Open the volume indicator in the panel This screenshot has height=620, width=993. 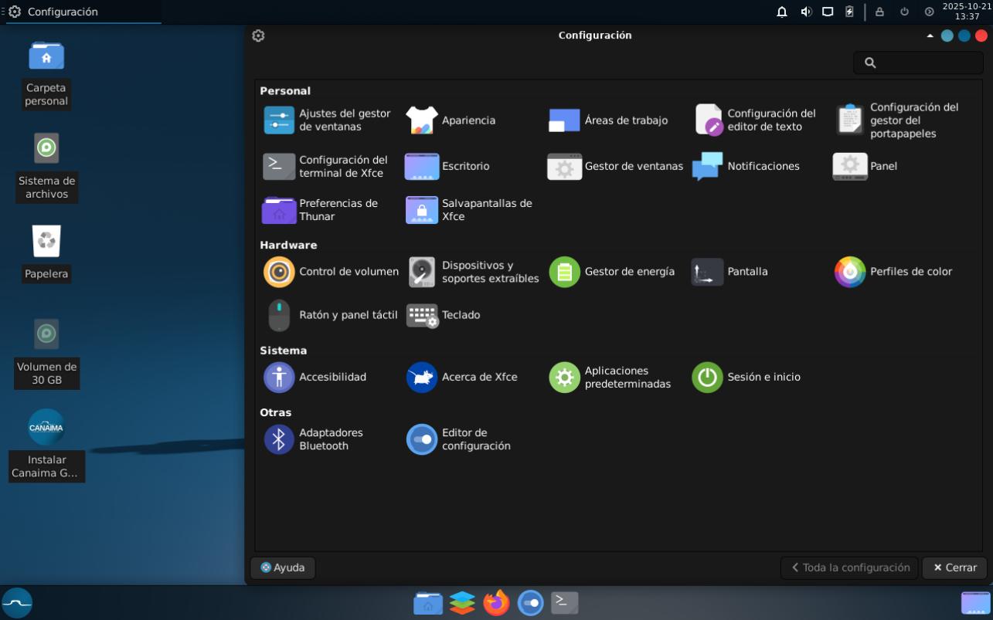pyautogui.click(x=806, y=12)
